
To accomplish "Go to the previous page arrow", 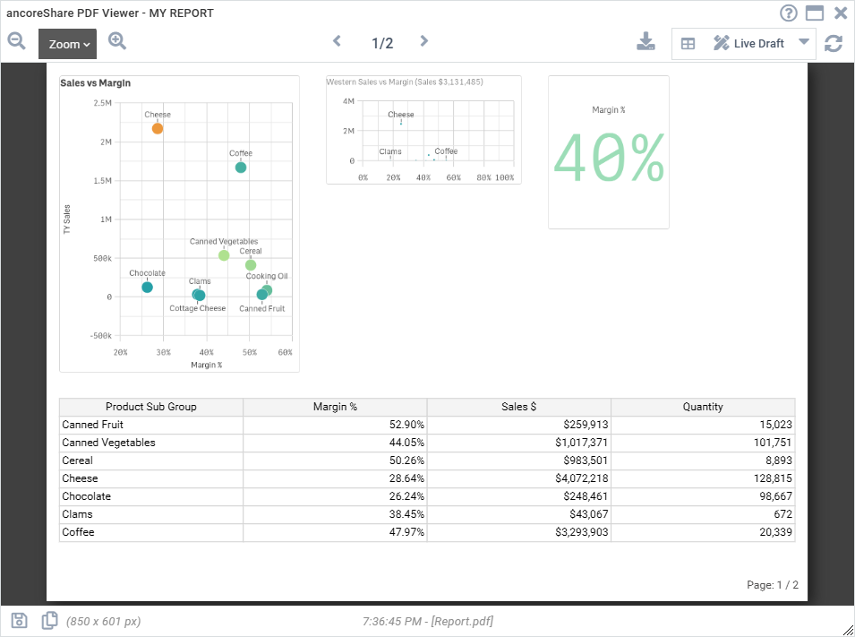I will 337,41.
